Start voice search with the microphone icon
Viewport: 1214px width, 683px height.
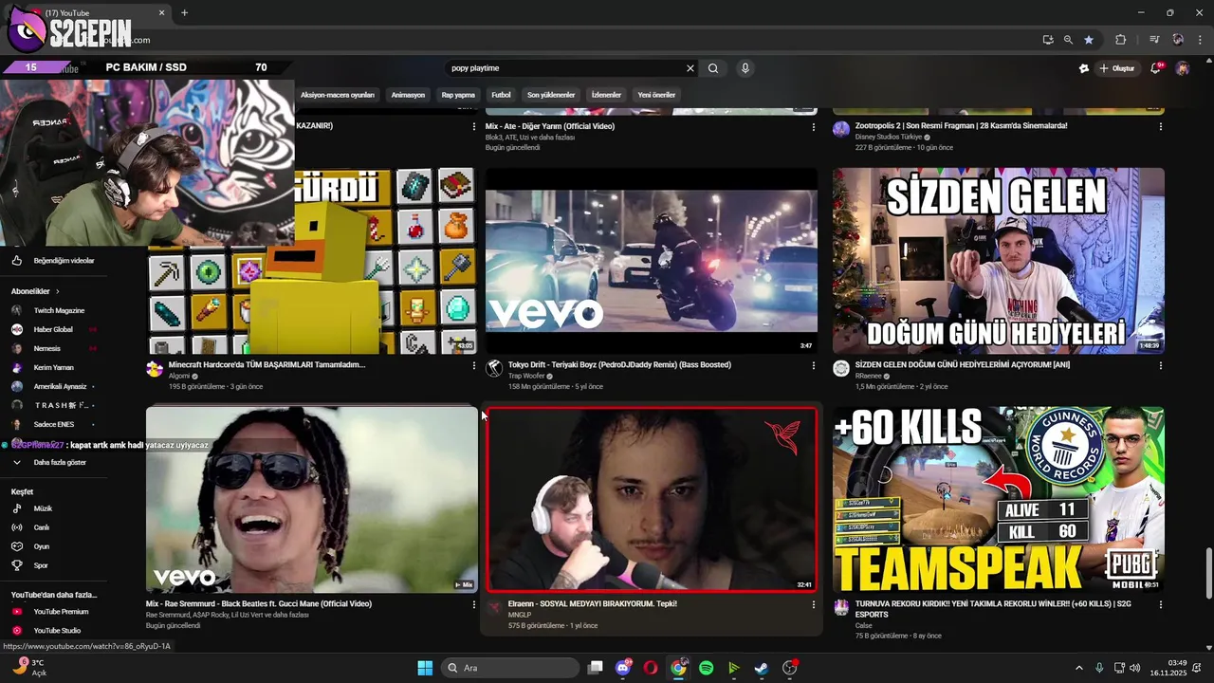[745, 68]
